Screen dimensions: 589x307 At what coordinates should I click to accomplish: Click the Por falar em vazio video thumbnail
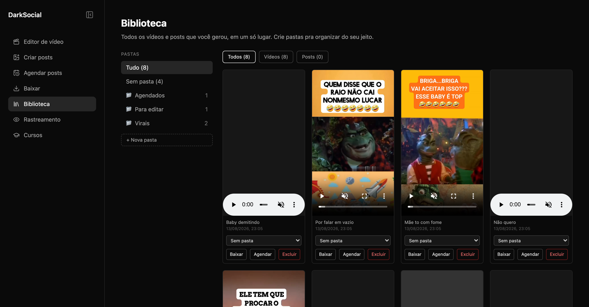353,142
